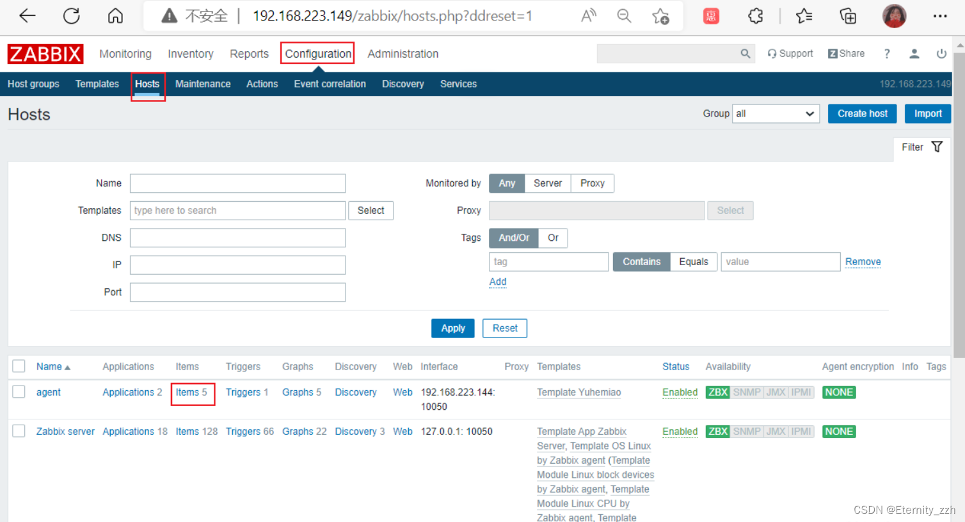The image size is (965, 522).
Task: Collapse the Filter panel
Action: click(x=913, y=146)
